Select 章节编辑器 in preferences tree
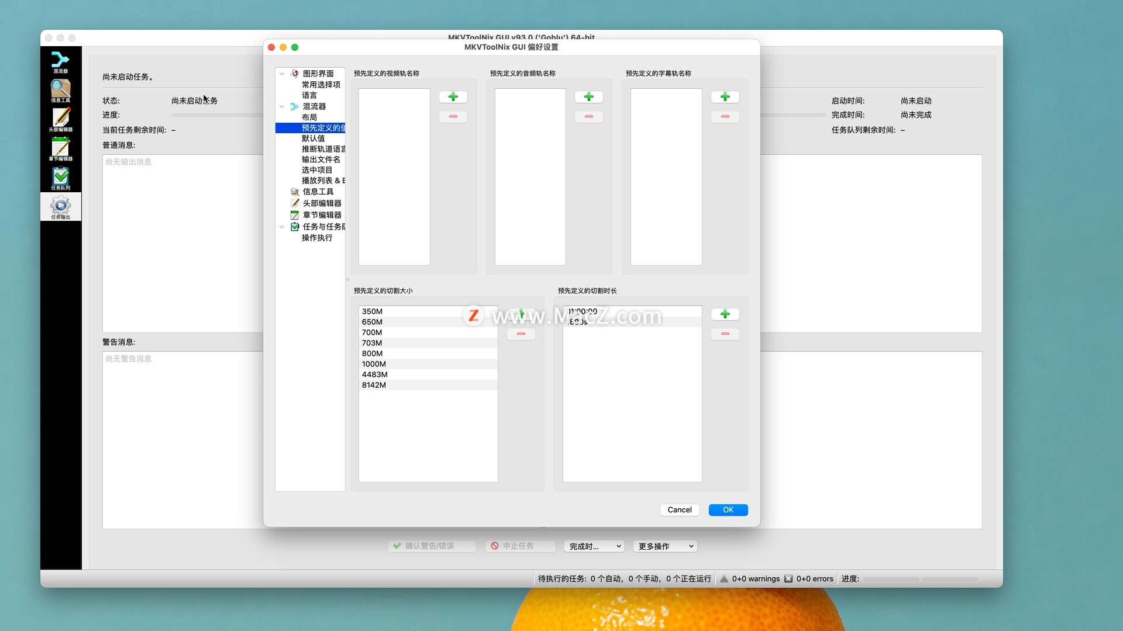 click(x=322, y=215)
